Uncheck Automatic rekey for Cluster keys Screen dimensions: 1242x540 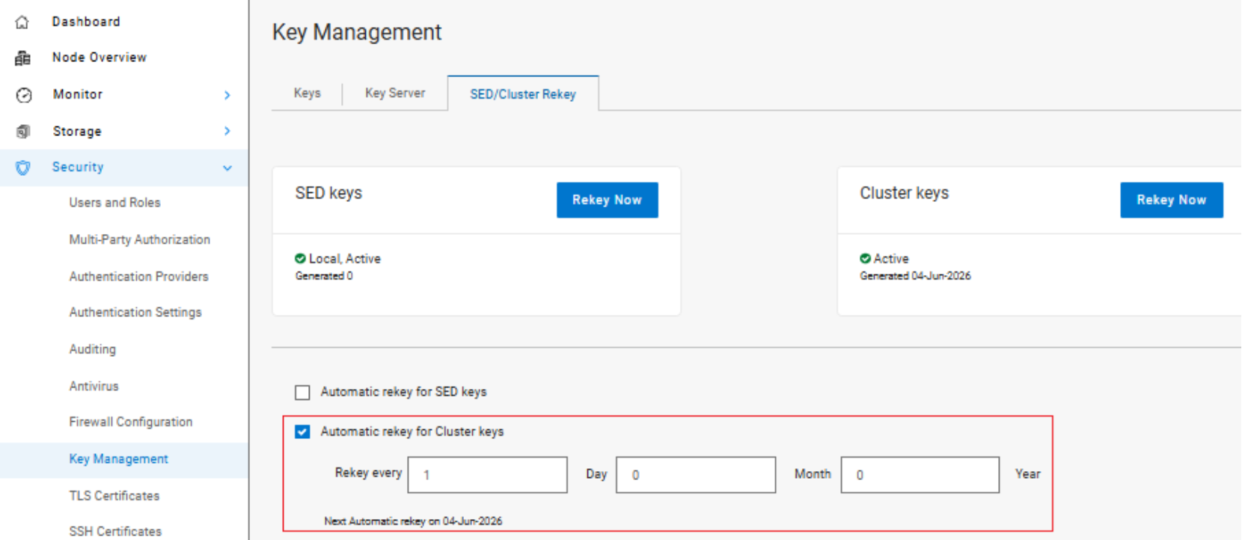click(x=302, y=432)
